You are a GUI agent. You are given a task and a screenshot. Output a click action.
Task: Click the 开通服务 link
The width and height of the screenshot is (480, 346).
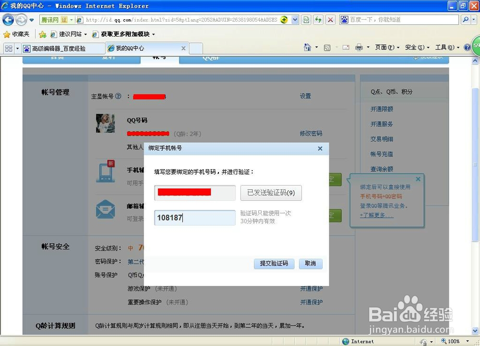(382, 124)
